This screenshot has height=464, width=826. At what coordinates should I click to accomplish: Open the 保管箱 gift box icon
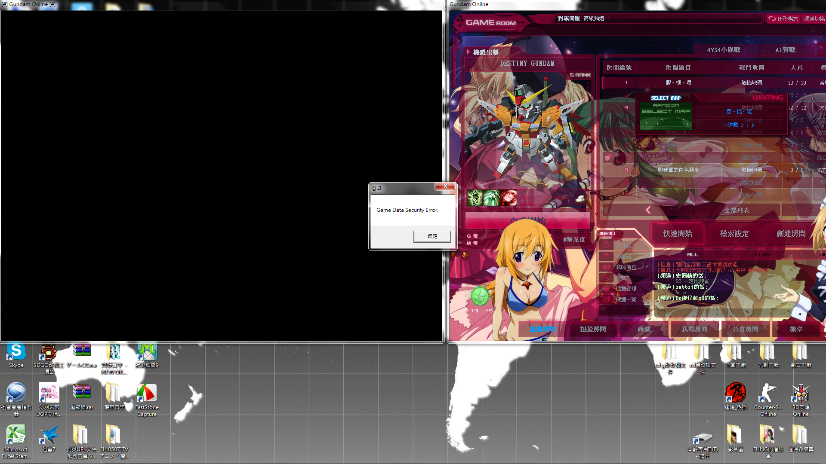click(606, 256)
